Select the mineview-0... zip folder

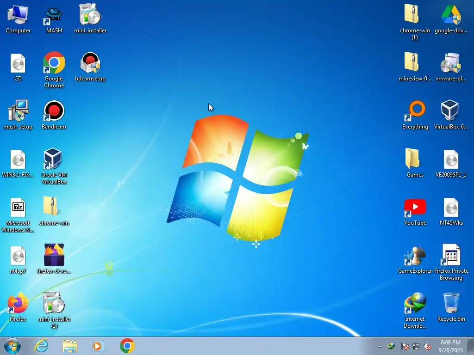click(x=415, y=67)
